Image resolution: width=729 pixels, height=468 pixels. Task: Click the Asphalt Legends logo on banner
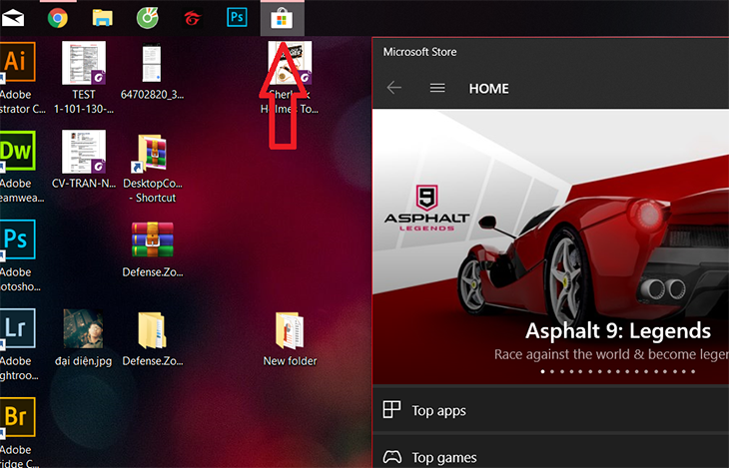426,208
